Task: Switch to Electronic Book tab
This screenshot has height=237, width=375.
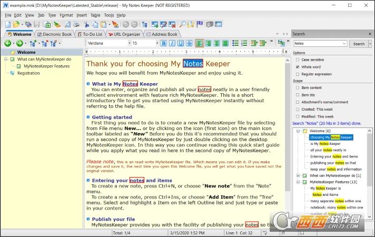Action: tap(55, 34)
